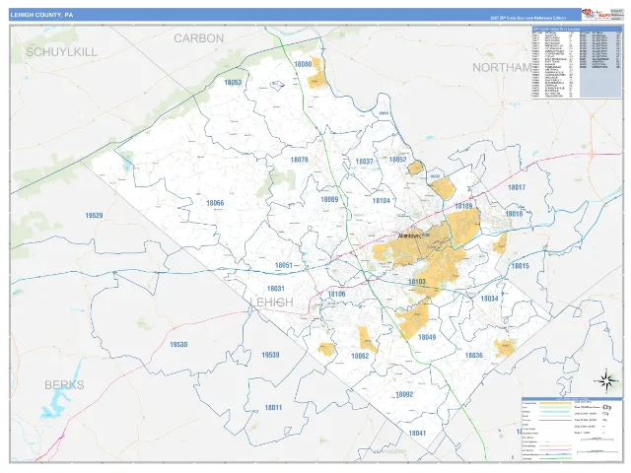This screenshot has width=631, height=473.
Task: Click ZIP code label 18103
Action: point(417,282)
